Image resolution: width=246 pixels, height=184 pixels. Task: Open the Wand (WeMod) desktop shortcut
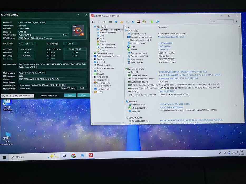tap(7, 105)
